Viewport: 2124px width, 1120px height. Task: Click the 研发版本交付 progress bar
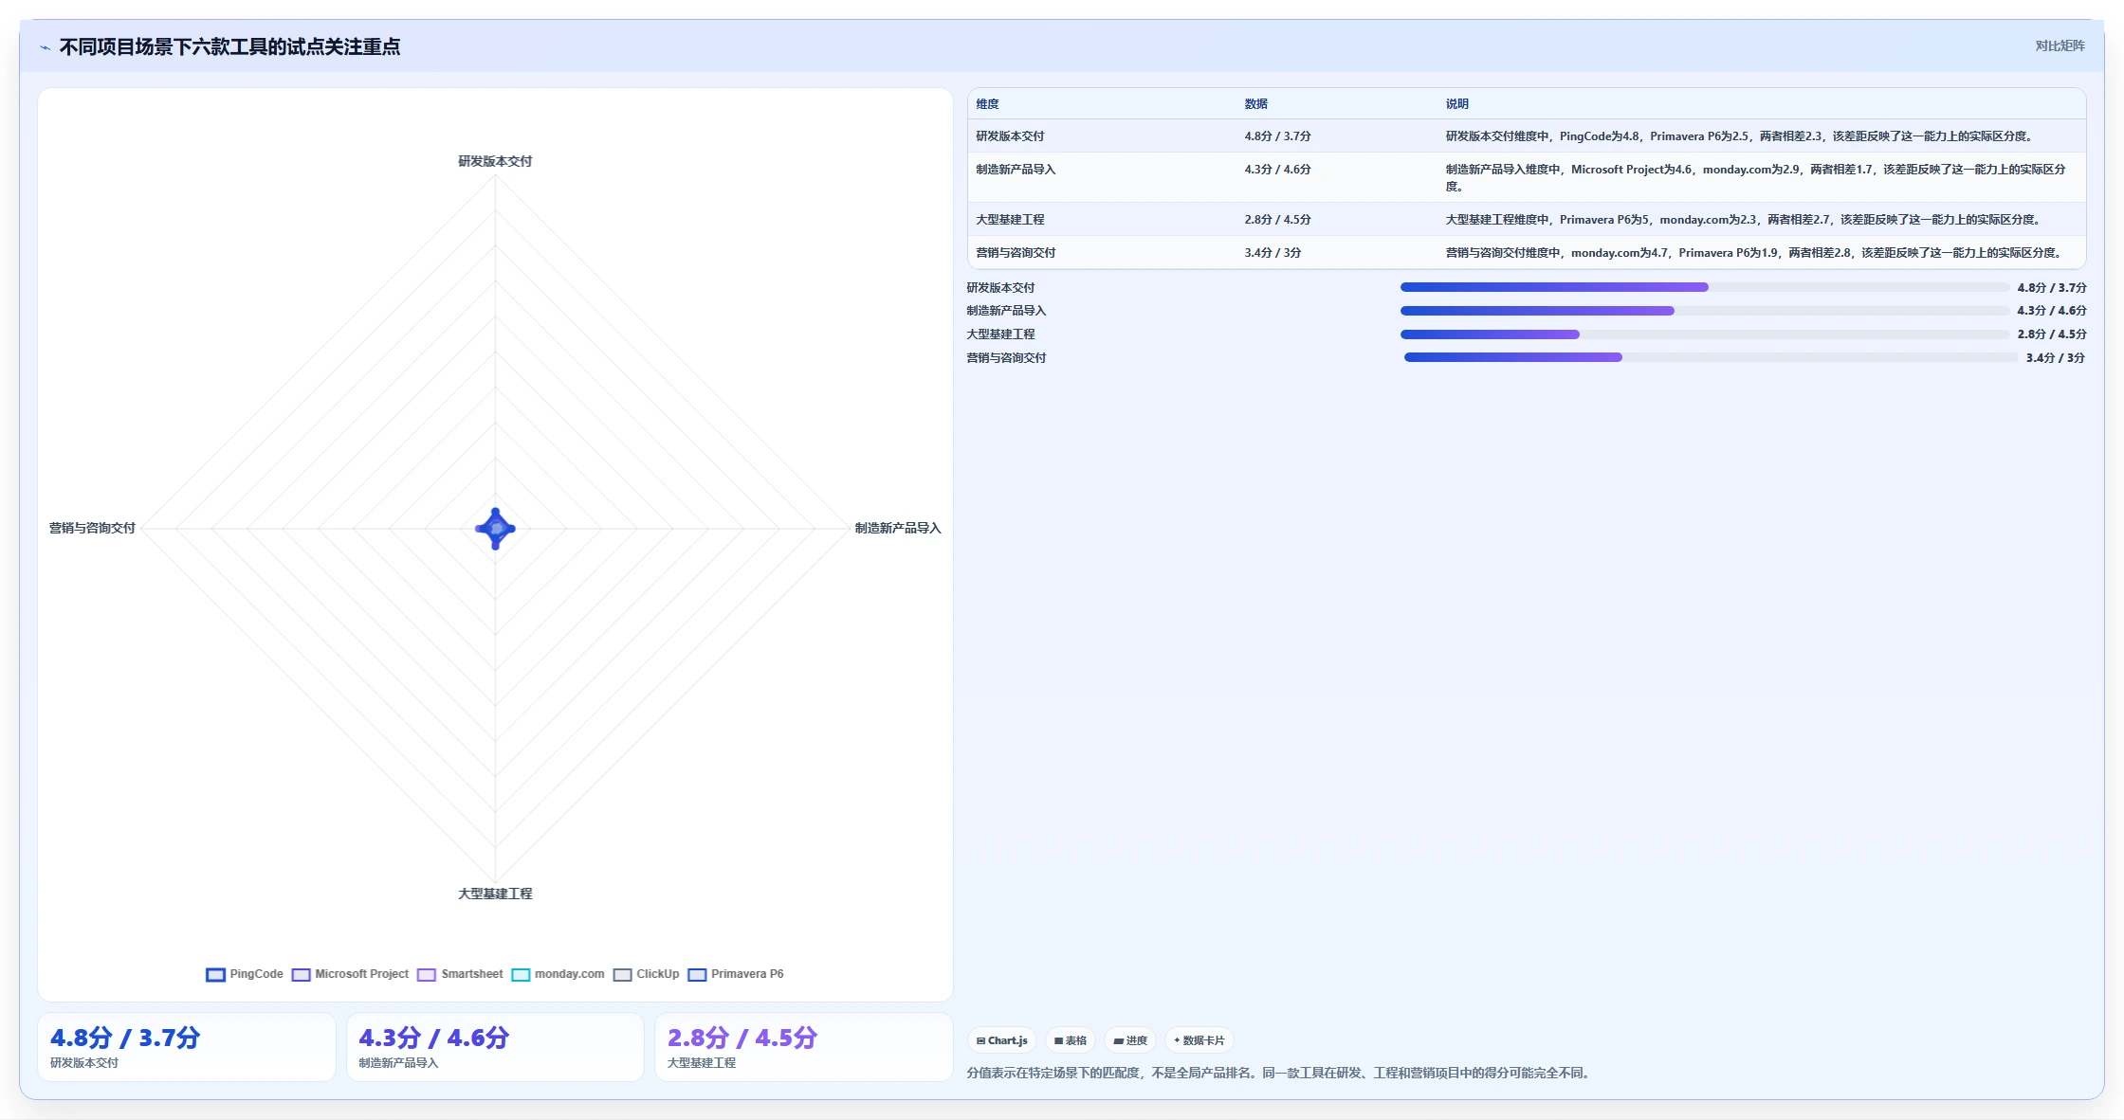[1704, 287]
